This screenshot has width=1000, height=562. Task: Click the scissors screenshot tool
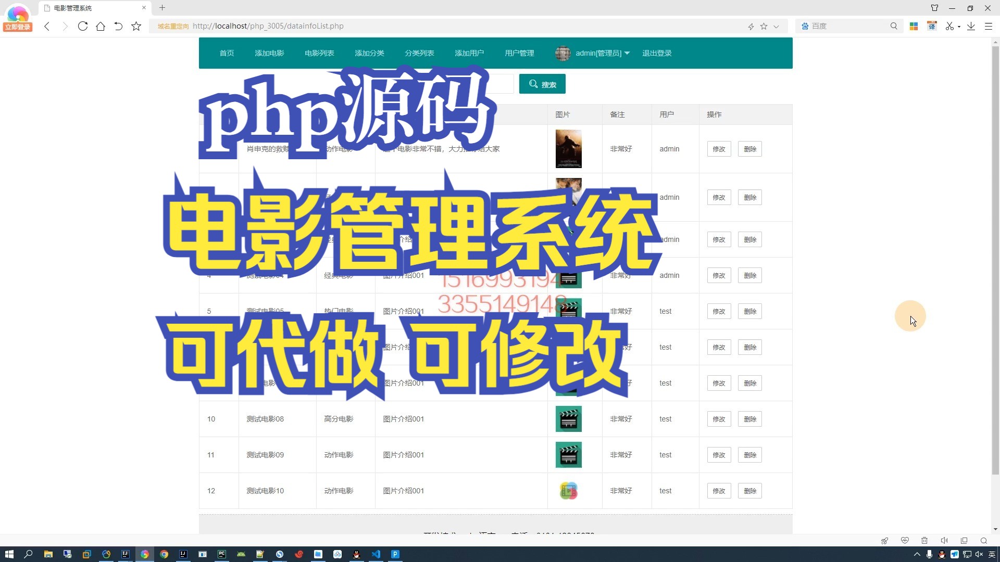pyautogui.click(x=949, y=26)
